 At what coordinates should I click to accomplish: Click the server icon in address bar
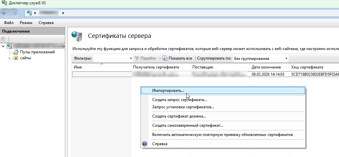[x=29, y=13]
